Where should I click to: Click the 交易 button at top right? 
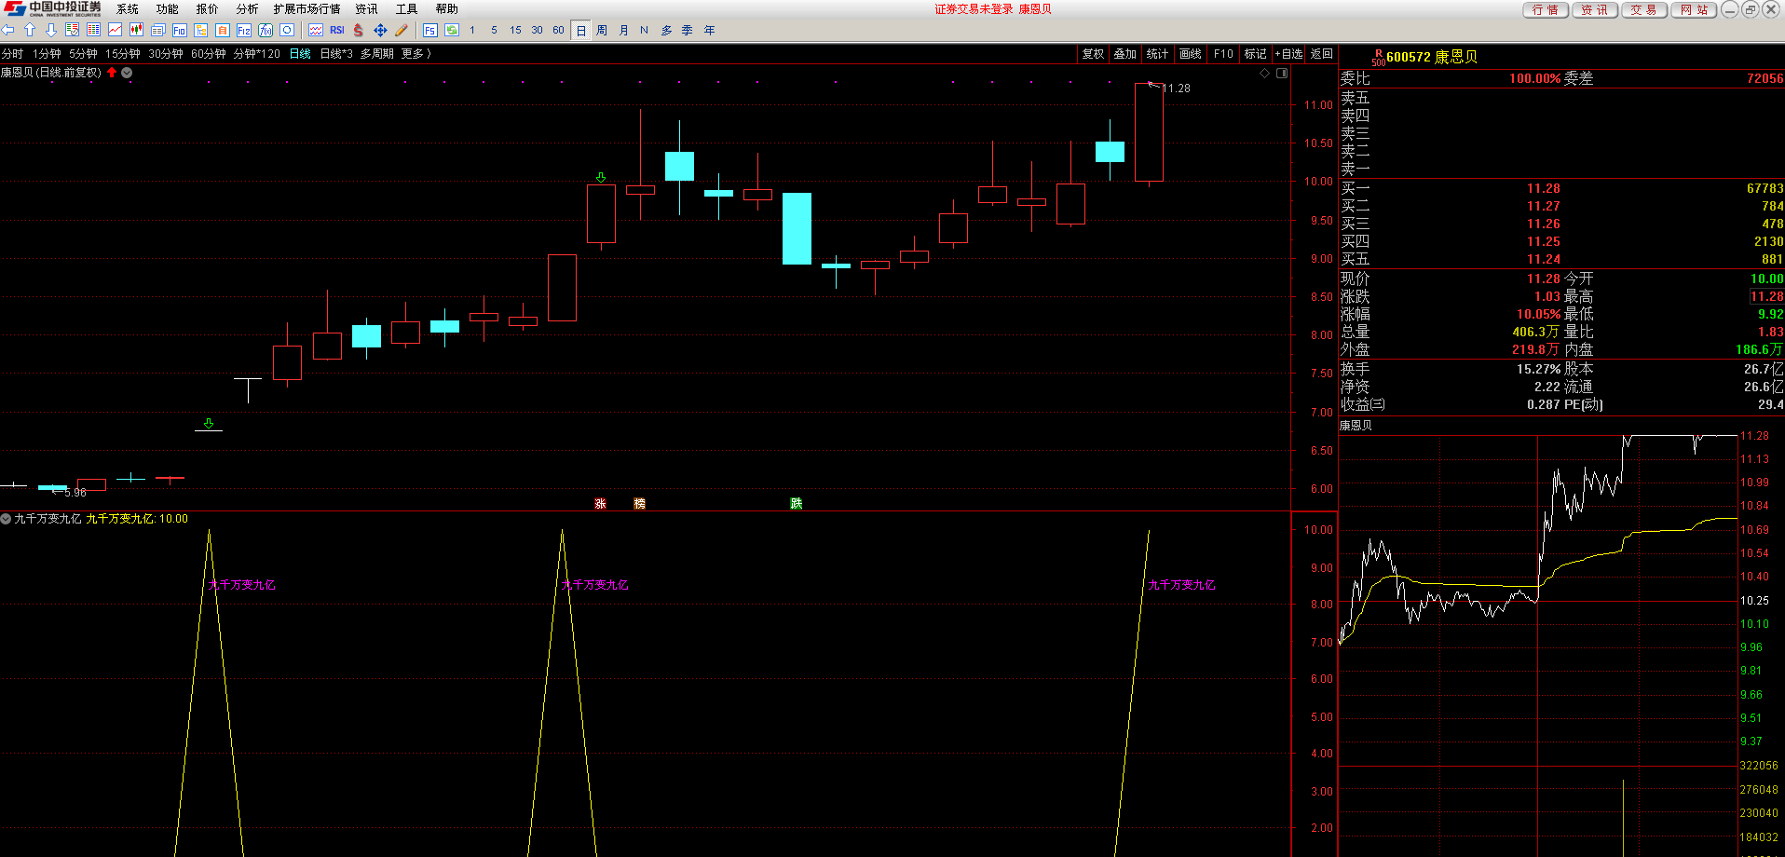coord(1643,9)
